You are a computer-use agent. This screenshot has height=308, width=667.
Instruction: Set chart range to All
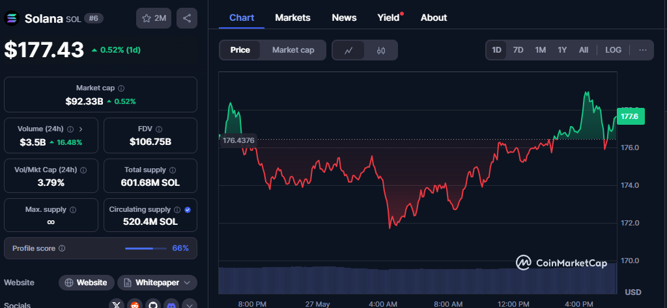point(584,50)
